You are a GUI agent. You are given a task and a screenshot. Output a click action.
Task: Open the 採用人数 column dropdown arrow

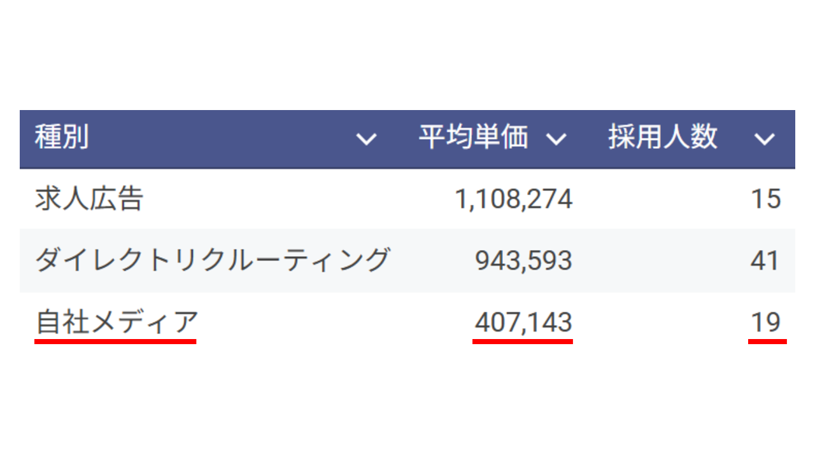point(764,139)
